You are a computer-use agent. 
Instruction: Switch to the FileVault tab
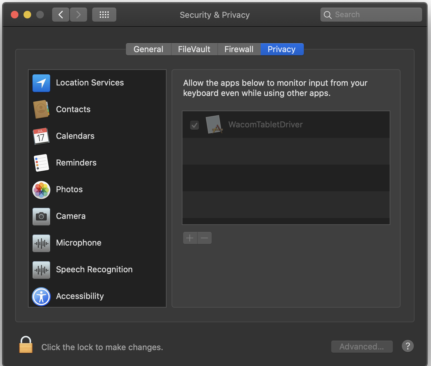194,49
